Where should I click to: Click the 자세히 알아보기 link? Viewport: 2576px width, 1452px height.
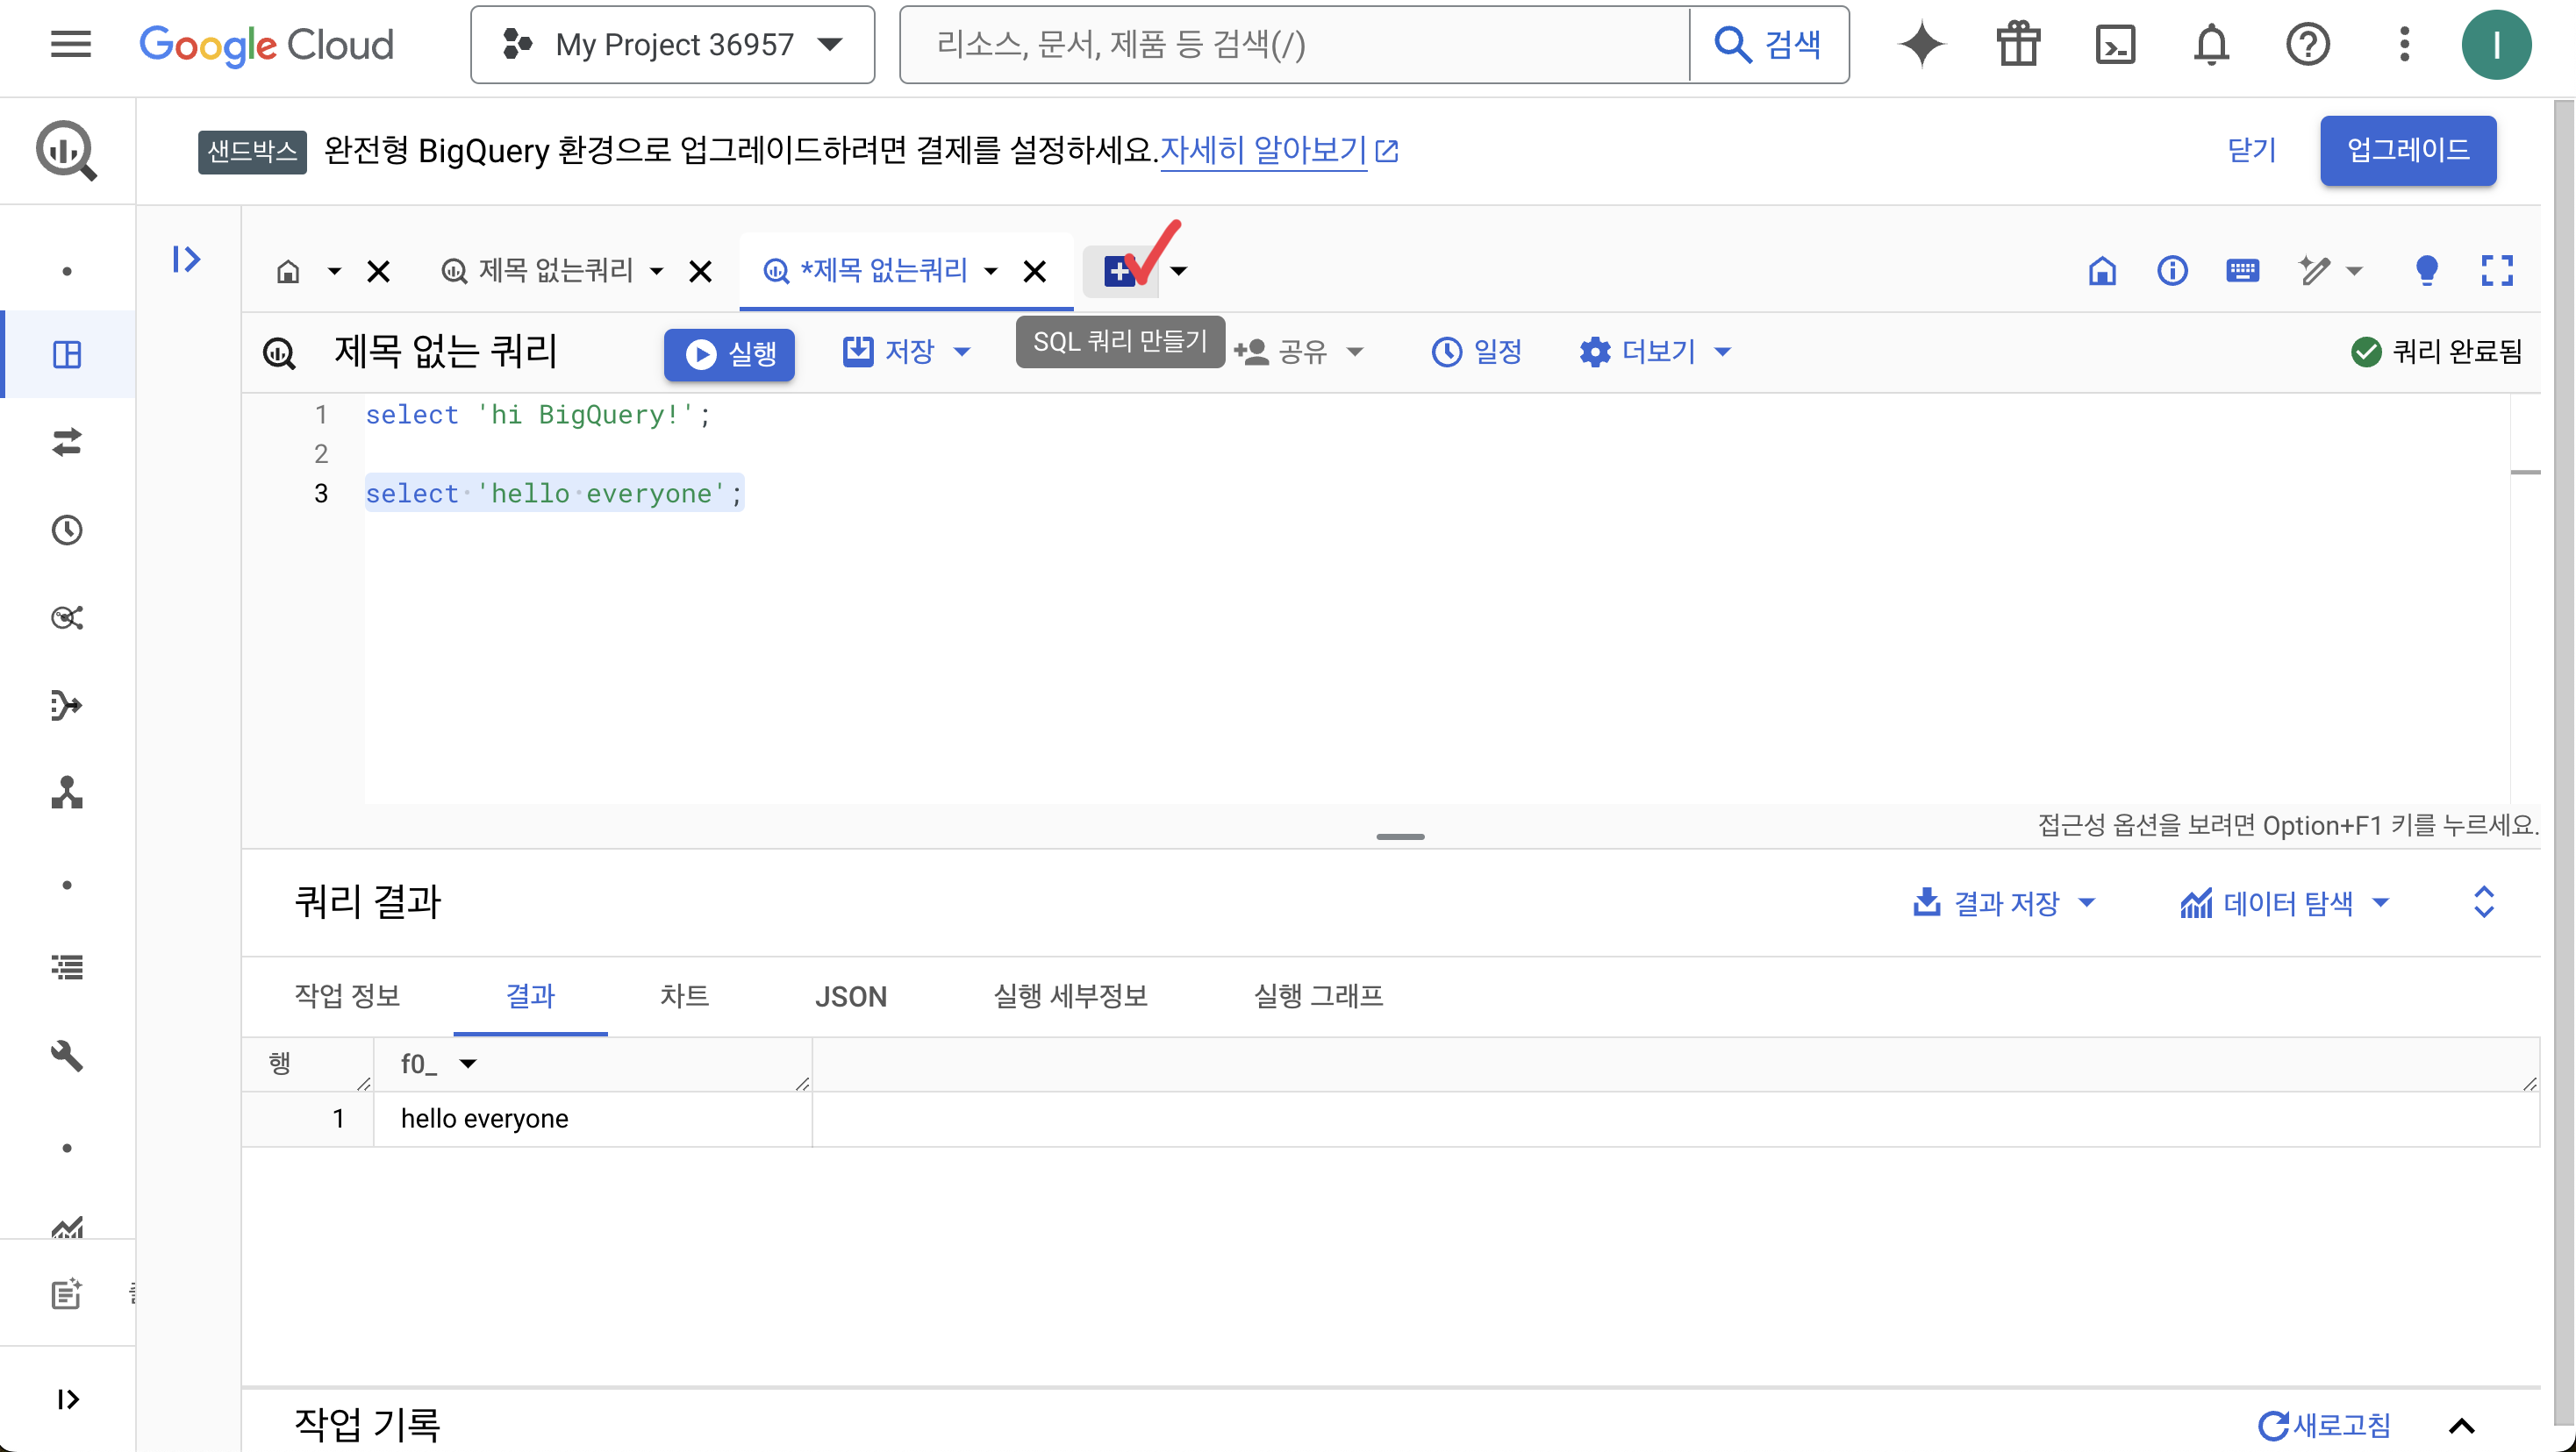[x=1263, y=151]
